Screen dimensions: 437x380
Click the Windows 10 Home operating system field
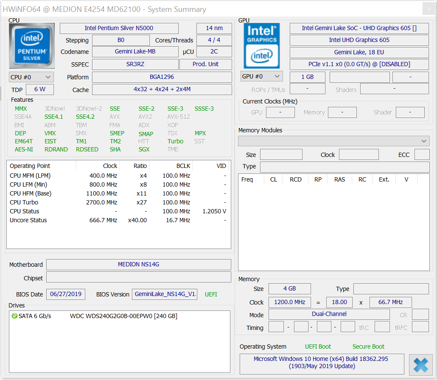coord(322,364)
